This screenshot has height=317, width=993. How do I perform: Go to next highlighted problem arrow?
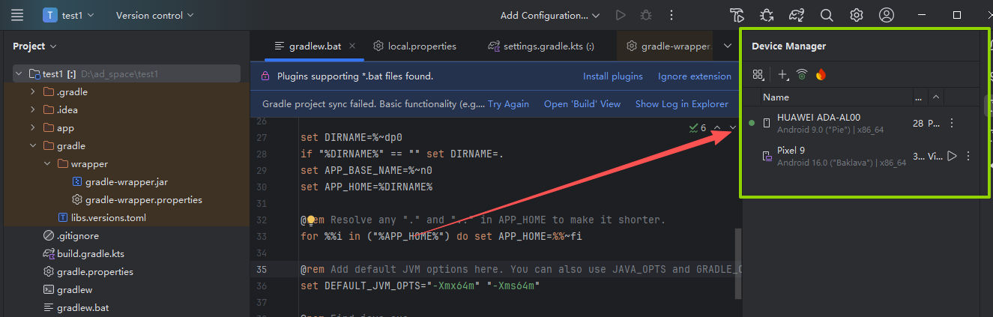point(732,128)
